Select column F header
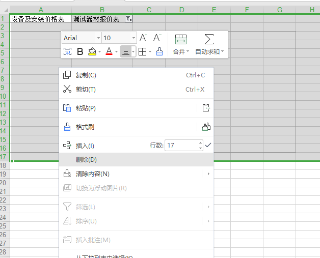 [247, 10]
